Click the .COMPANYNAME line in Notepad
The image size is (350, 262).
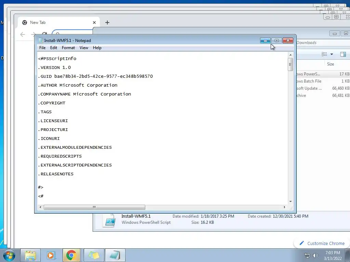pos(85,94)
